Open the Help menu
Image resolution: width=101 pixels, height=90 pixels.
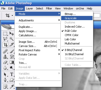(x=90, y=8)
